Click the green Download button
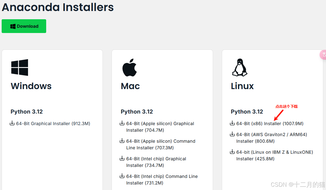The width and height of the screenshot is (326, 190). tap(24, 26)
